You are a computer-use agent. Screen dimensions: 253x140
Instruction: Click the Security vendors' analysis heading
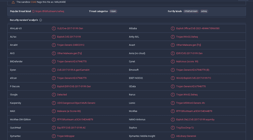click(24, 20)
